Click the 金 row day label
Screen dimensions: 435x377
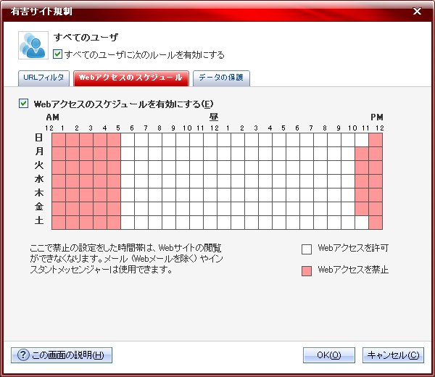(39, 207)
